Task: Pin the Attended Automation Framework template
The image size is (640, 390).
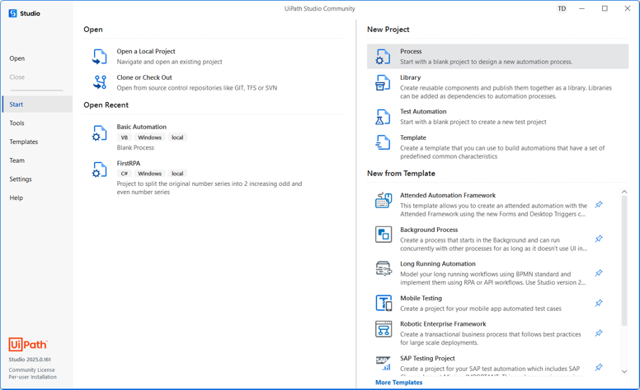Action: [599, 204]
